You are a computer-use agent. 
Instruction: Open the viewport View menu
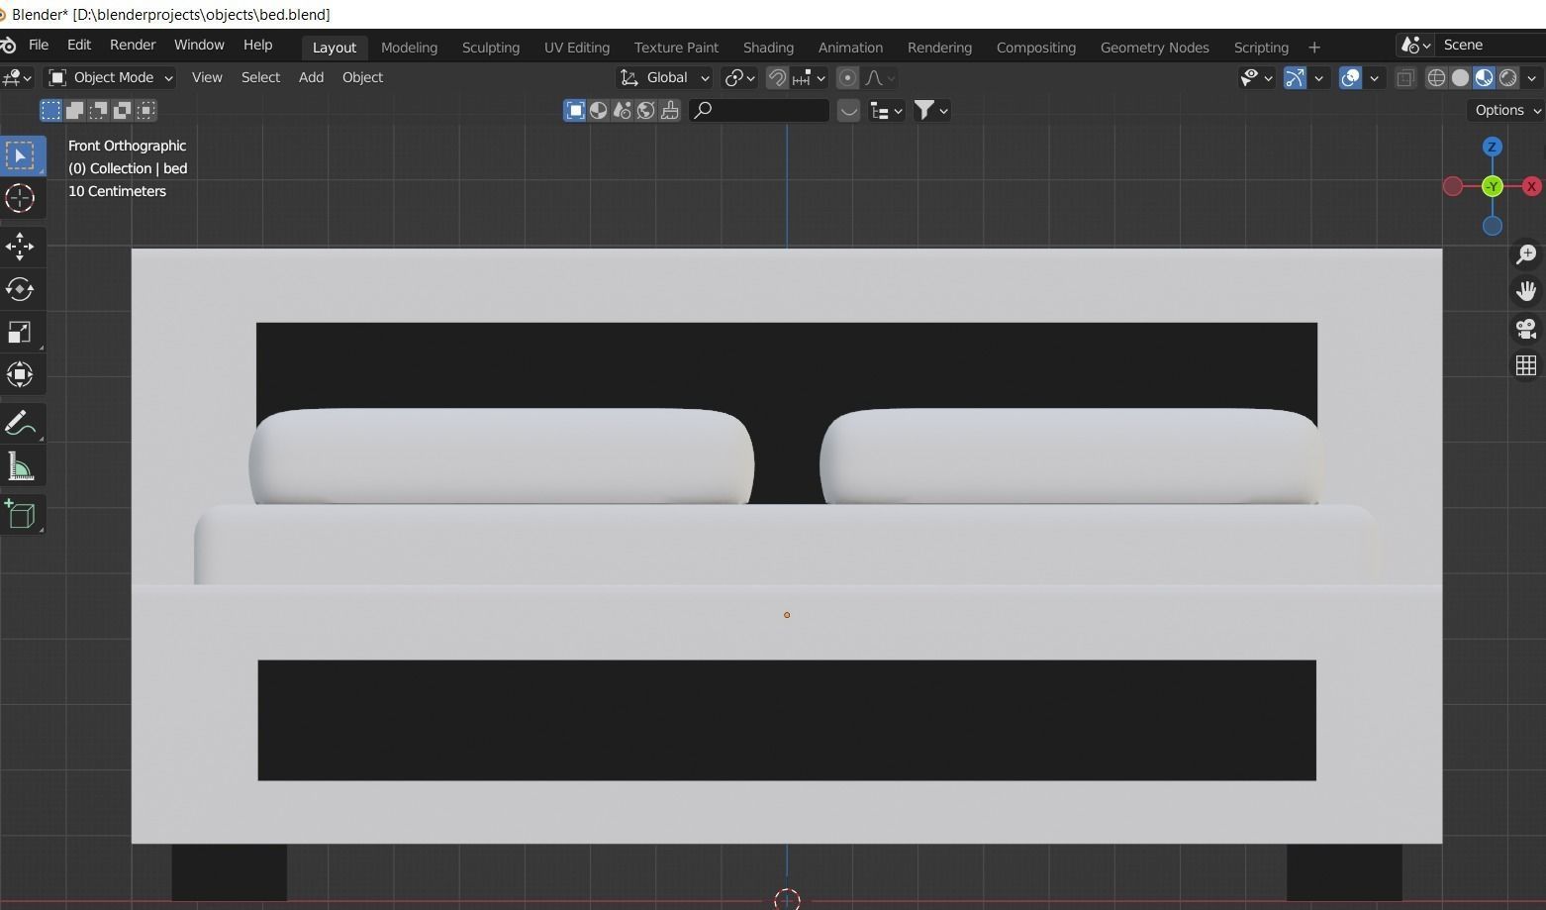pos(207,77)
